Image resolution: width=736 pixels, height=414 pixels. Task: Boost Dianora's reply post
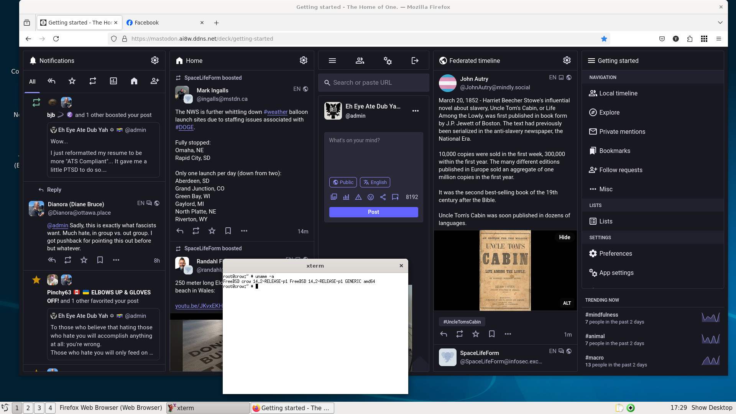(x=68, y=260)
